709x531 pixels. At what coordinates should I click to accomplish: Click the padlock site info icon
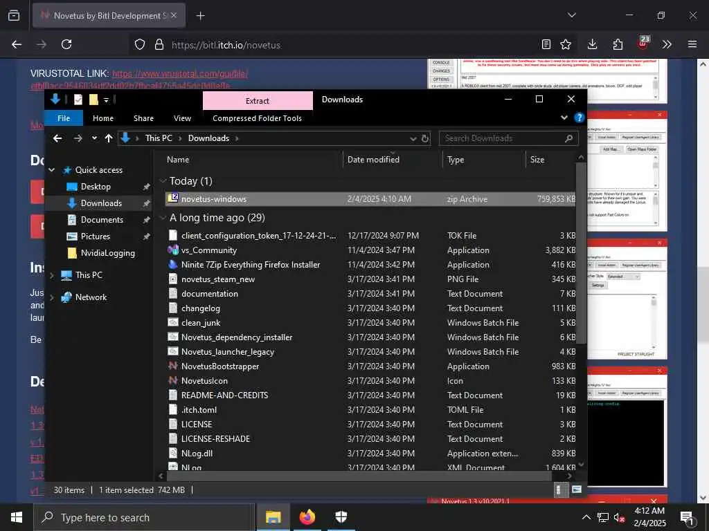159,44
